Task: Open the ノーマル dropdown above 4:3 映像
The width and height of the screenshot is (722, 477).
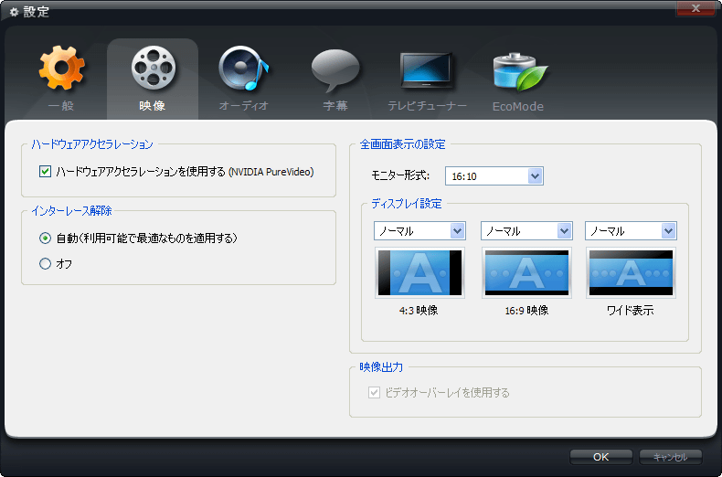Action: pos(419,230)
